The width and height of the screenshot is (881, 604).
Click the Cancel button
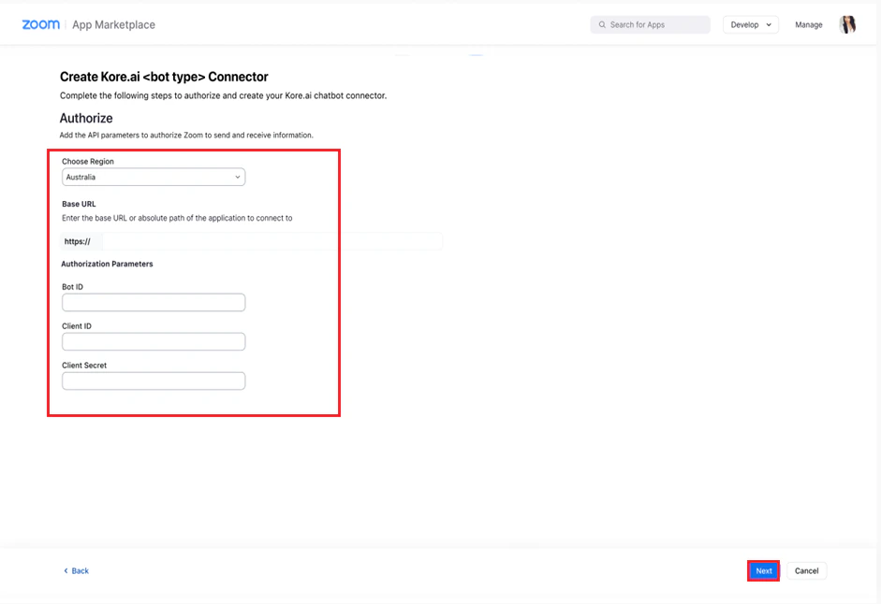pyautogui.click(x=806, y=571)
